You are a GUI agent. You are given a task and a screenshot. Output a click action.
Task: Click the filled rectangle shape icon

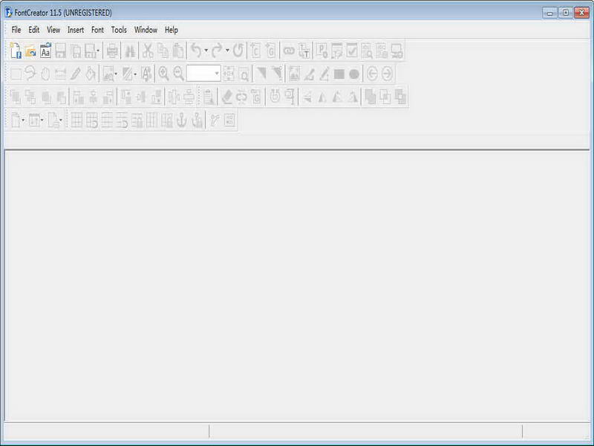point(339,74)
